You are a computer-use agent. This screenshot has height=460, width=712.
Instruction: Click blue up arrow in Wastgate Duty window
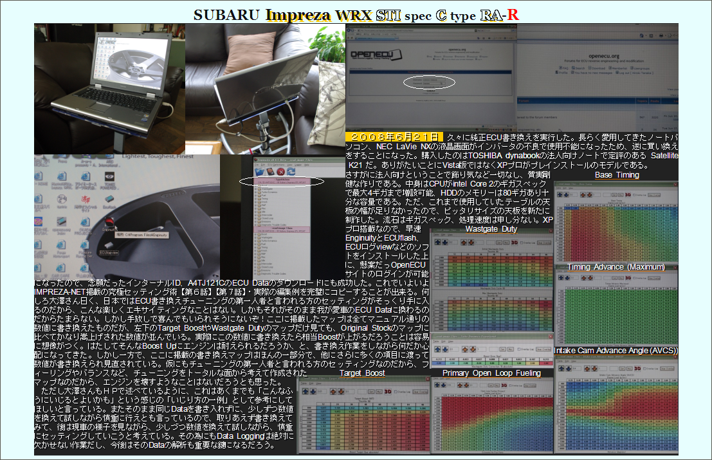coord(439,243)
